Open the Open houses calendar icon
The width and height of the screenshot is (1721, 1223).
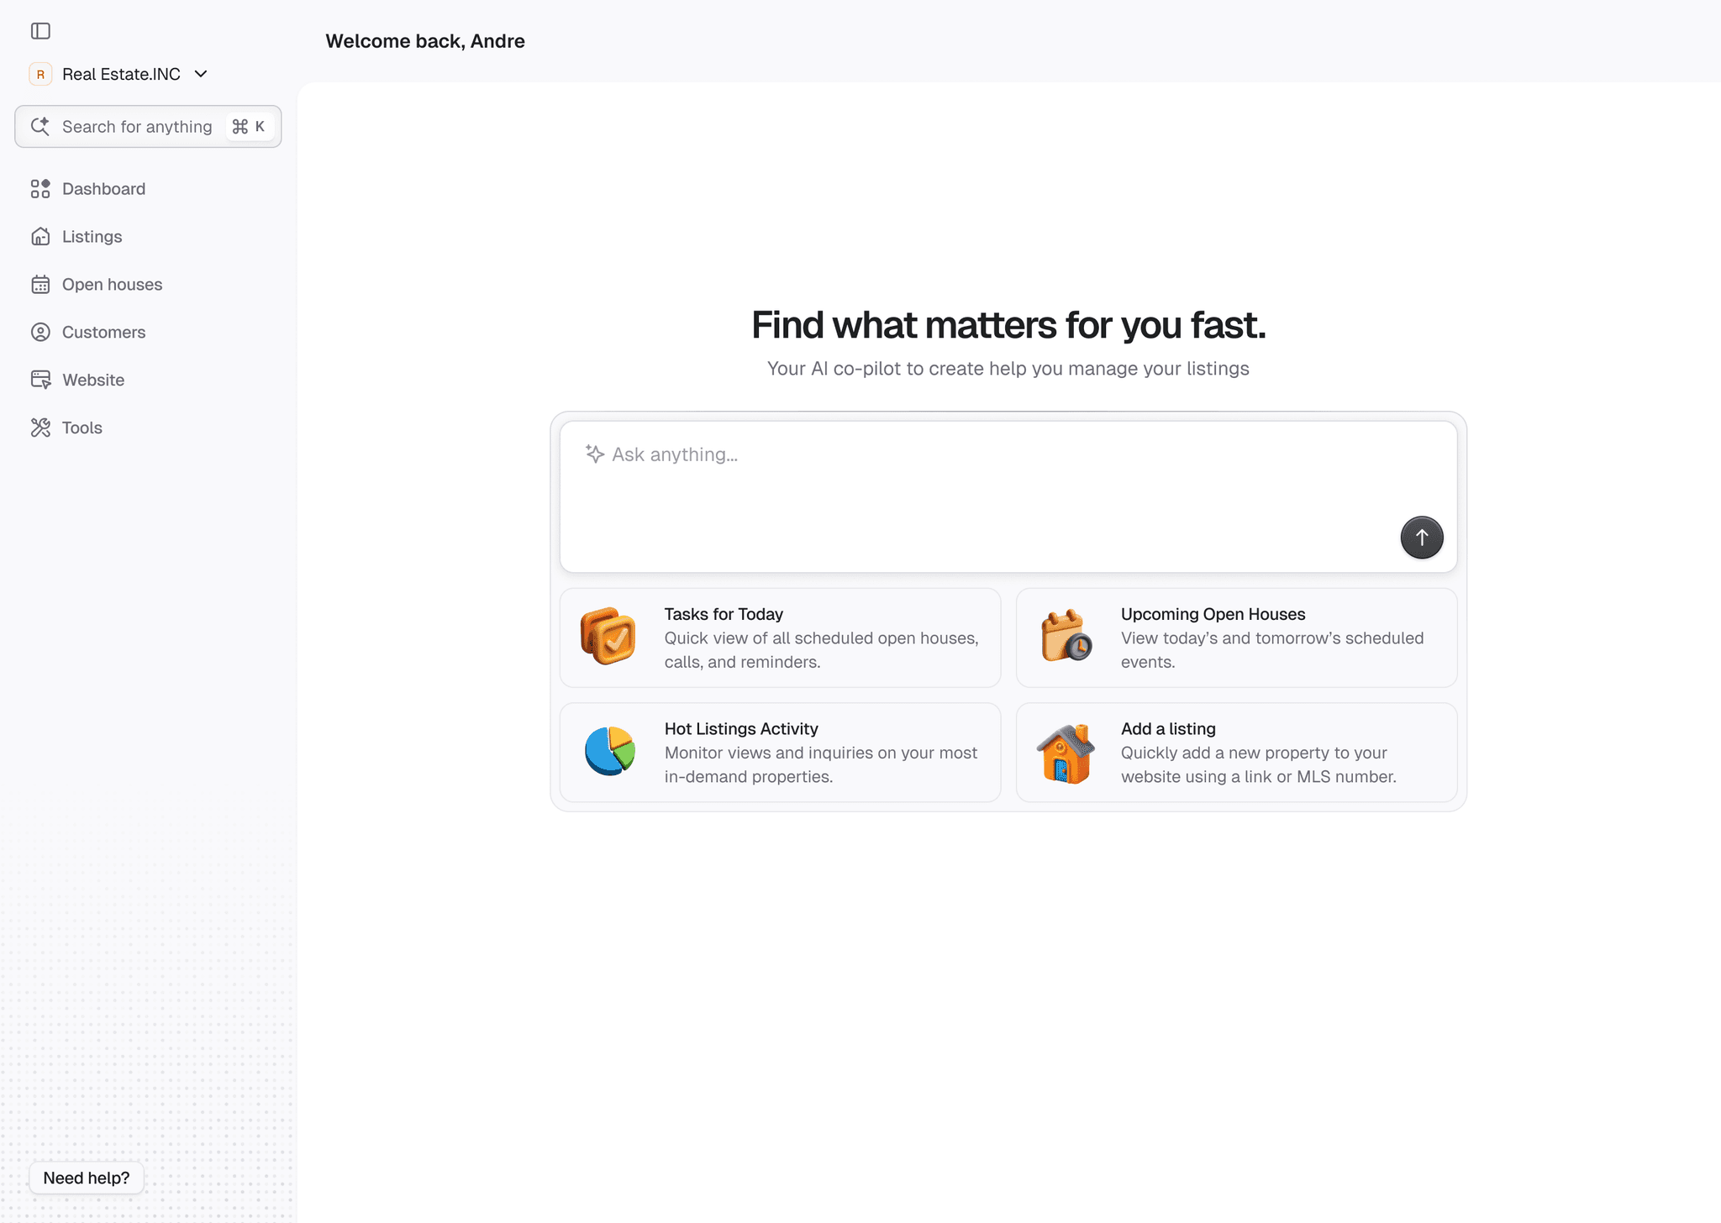(x=39, y=284)
